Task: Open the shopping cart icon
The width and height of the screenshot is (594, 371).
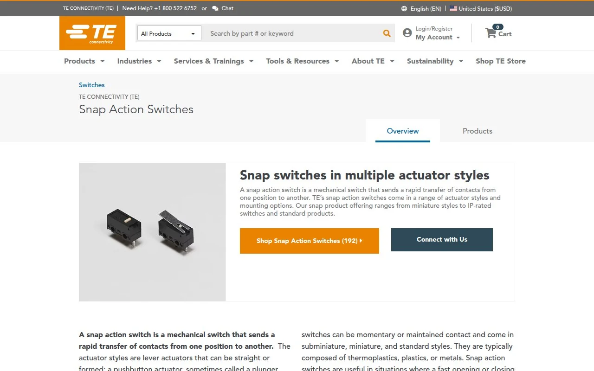Action: [491, 33]
